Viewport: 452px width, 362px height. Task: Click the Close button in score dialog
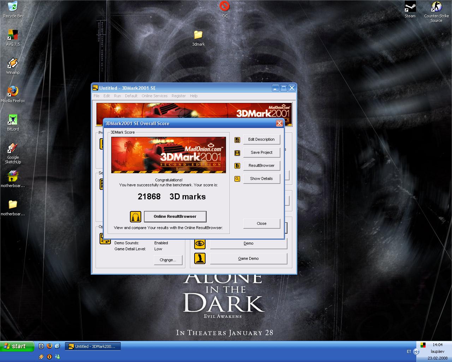262,223
